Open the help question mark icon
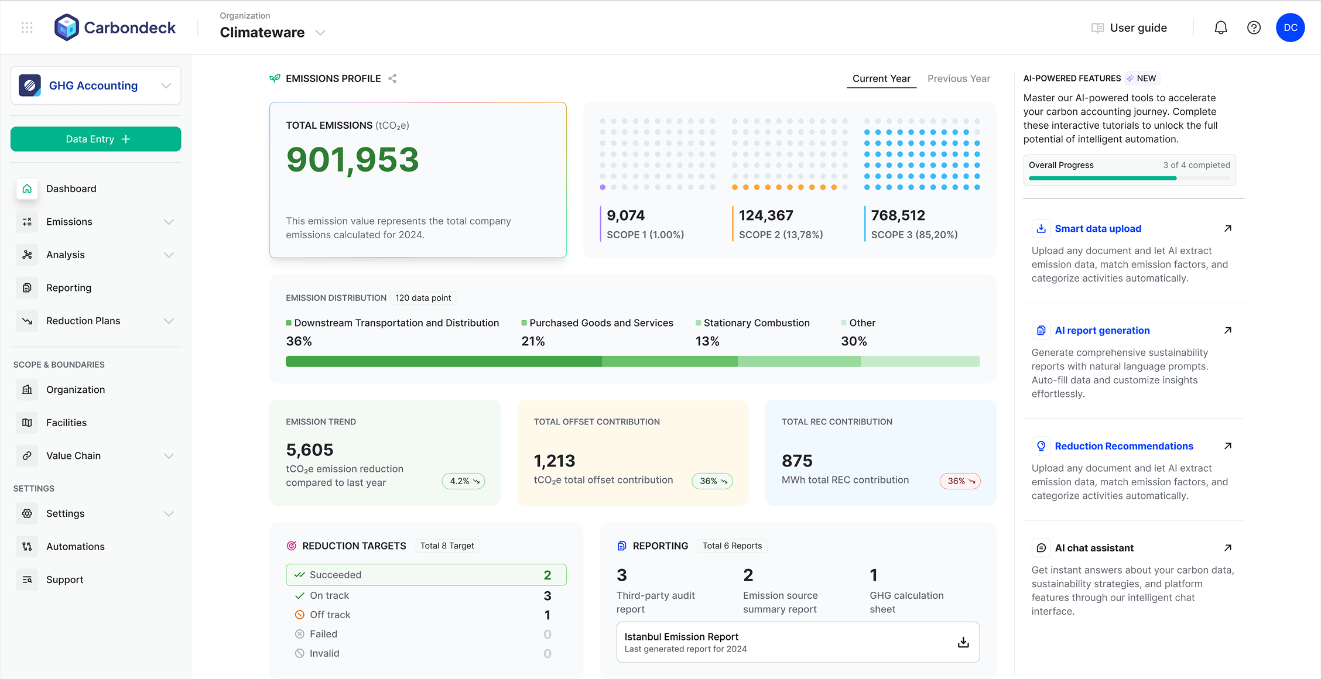 pyautogui.click(x=1254, y=27)
